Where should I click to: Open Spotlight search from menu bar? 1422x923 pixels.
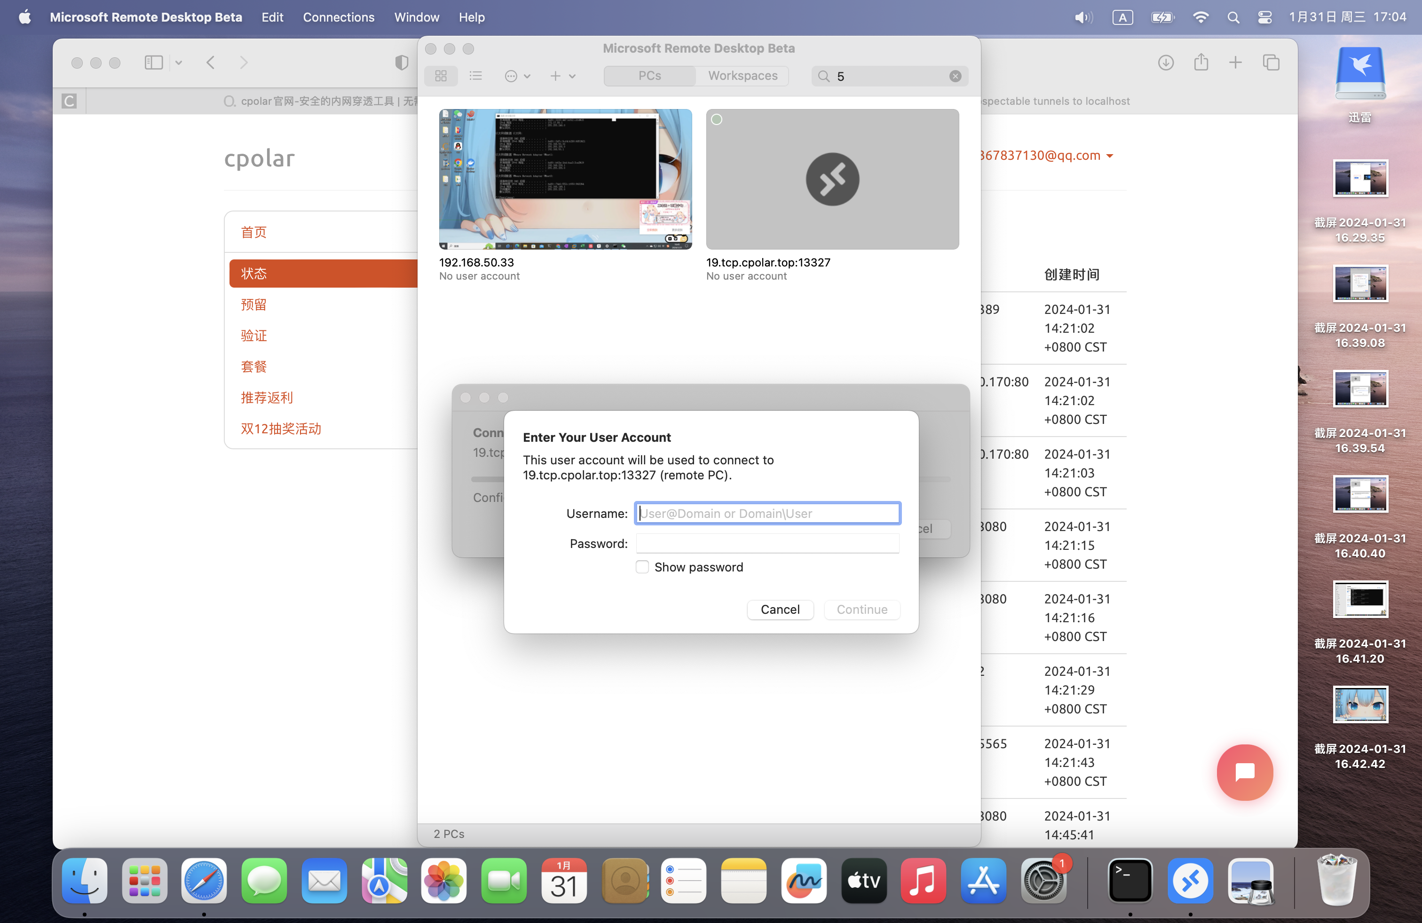pos(1233,17)
